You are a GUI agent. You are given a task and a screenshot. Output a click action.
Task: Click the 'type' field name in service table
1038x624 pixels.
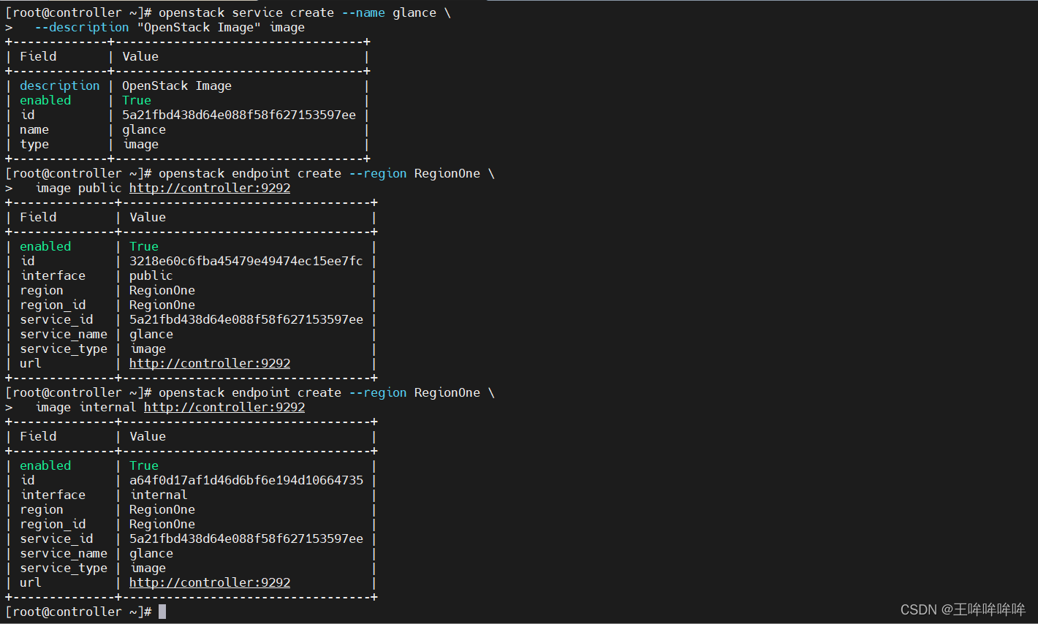pos(34,144)
